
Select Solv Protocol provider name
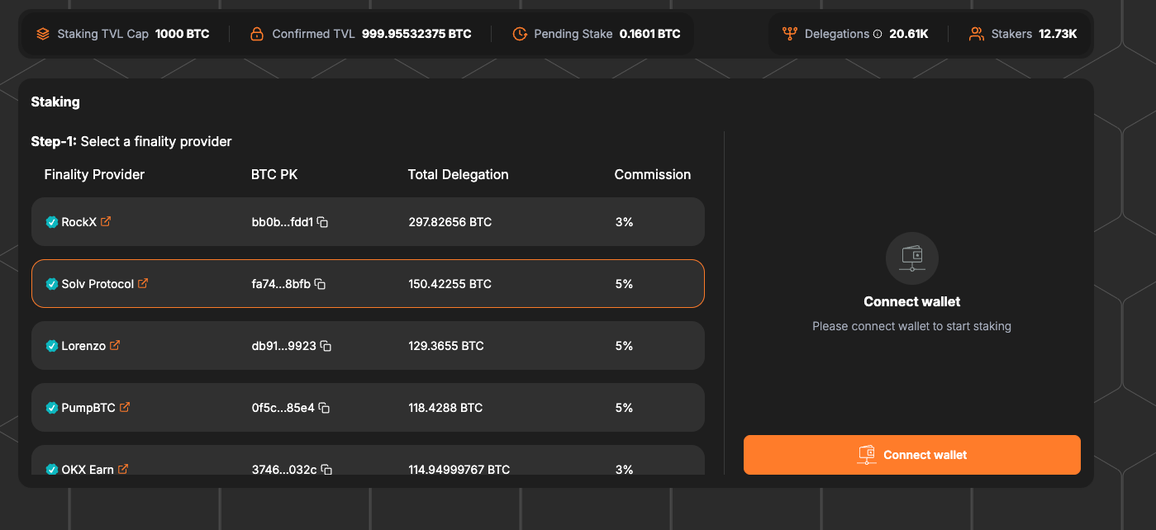click(x=98, y=284)
